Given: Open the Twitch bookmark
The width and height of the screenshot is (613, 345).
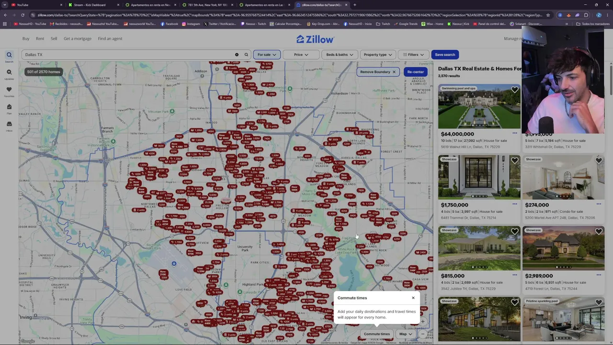Looking at the screenshot, I should (x=383, y=24).
